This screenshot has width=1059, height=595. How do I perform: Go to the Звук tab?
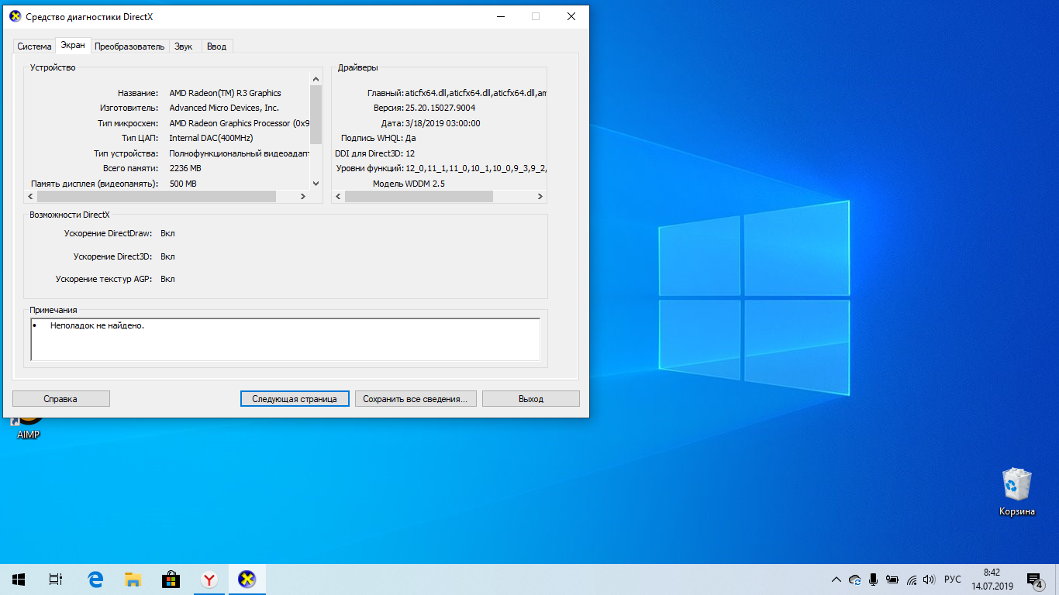[x=184, y=46]
